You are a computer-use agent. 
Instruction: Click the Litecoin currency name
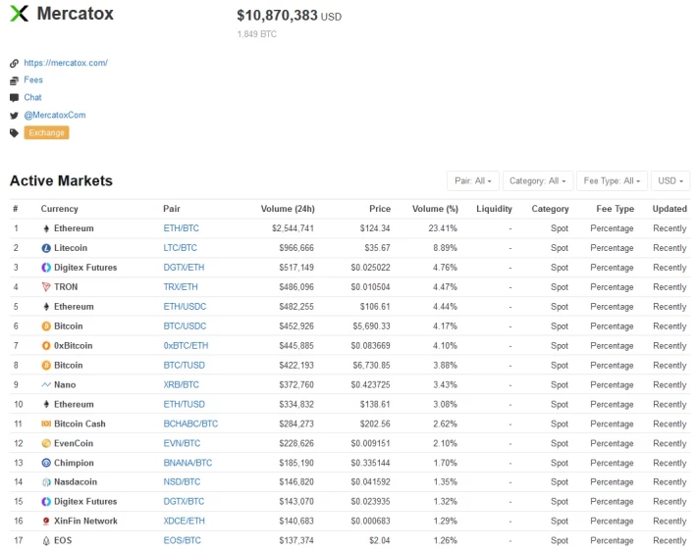click(x=71, y=248)
